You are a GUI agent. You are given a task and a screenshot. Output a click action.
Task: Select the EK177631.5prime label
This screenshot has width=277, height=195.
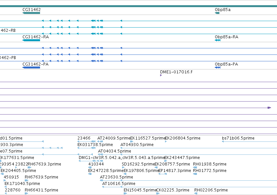click(x=17, y=158)
